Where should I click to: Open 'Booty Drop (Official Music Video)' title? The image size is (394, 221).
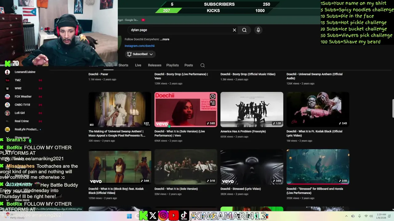(248, 74)
